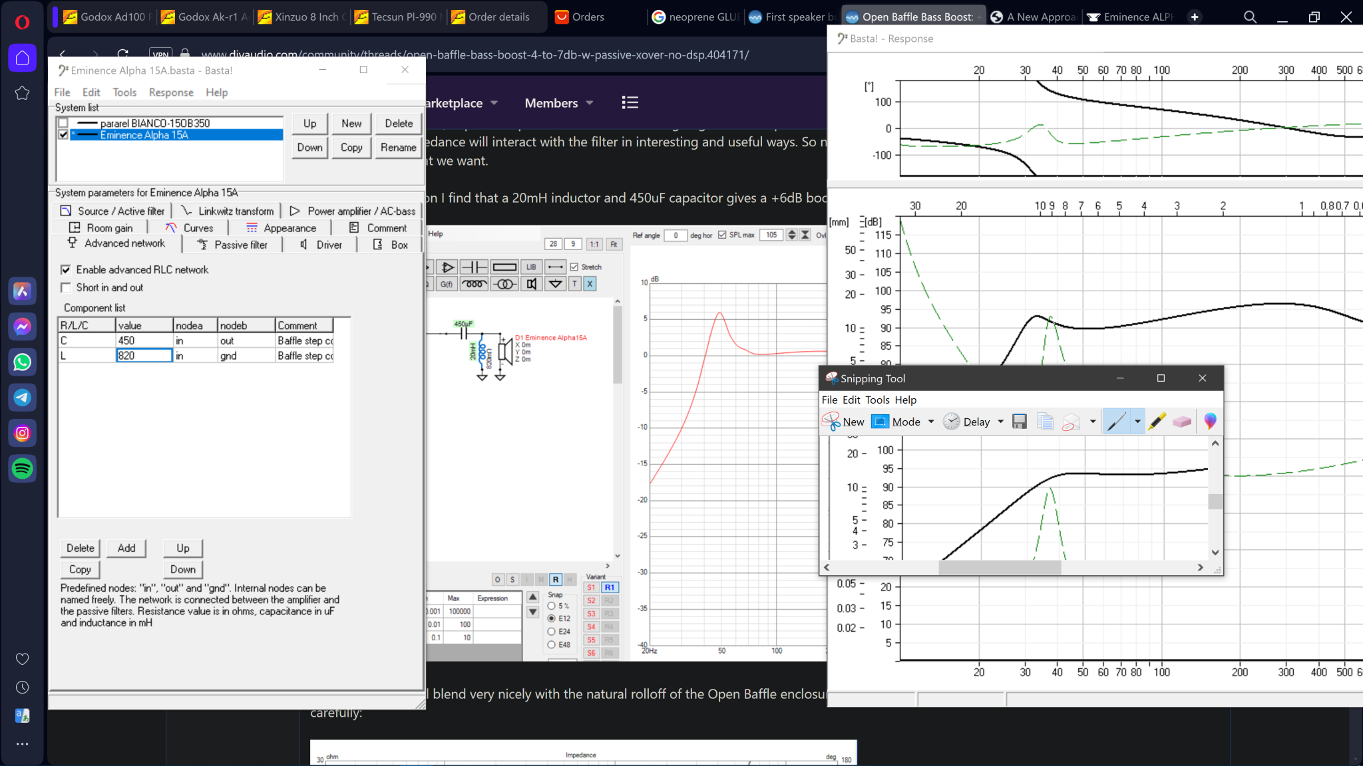Enable Short in and out checkbox
The image size is (1363, 766).
65,287
